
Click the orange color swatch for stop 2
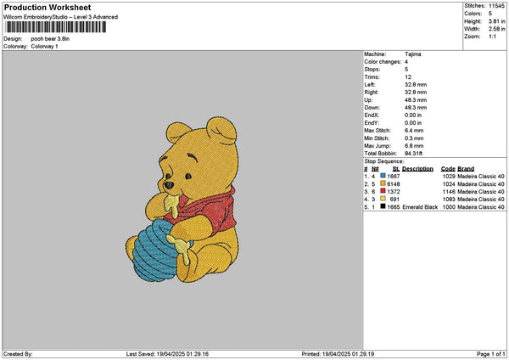[383, 183]
